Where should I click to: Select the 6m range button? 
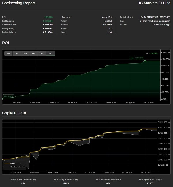coord(34,54)
